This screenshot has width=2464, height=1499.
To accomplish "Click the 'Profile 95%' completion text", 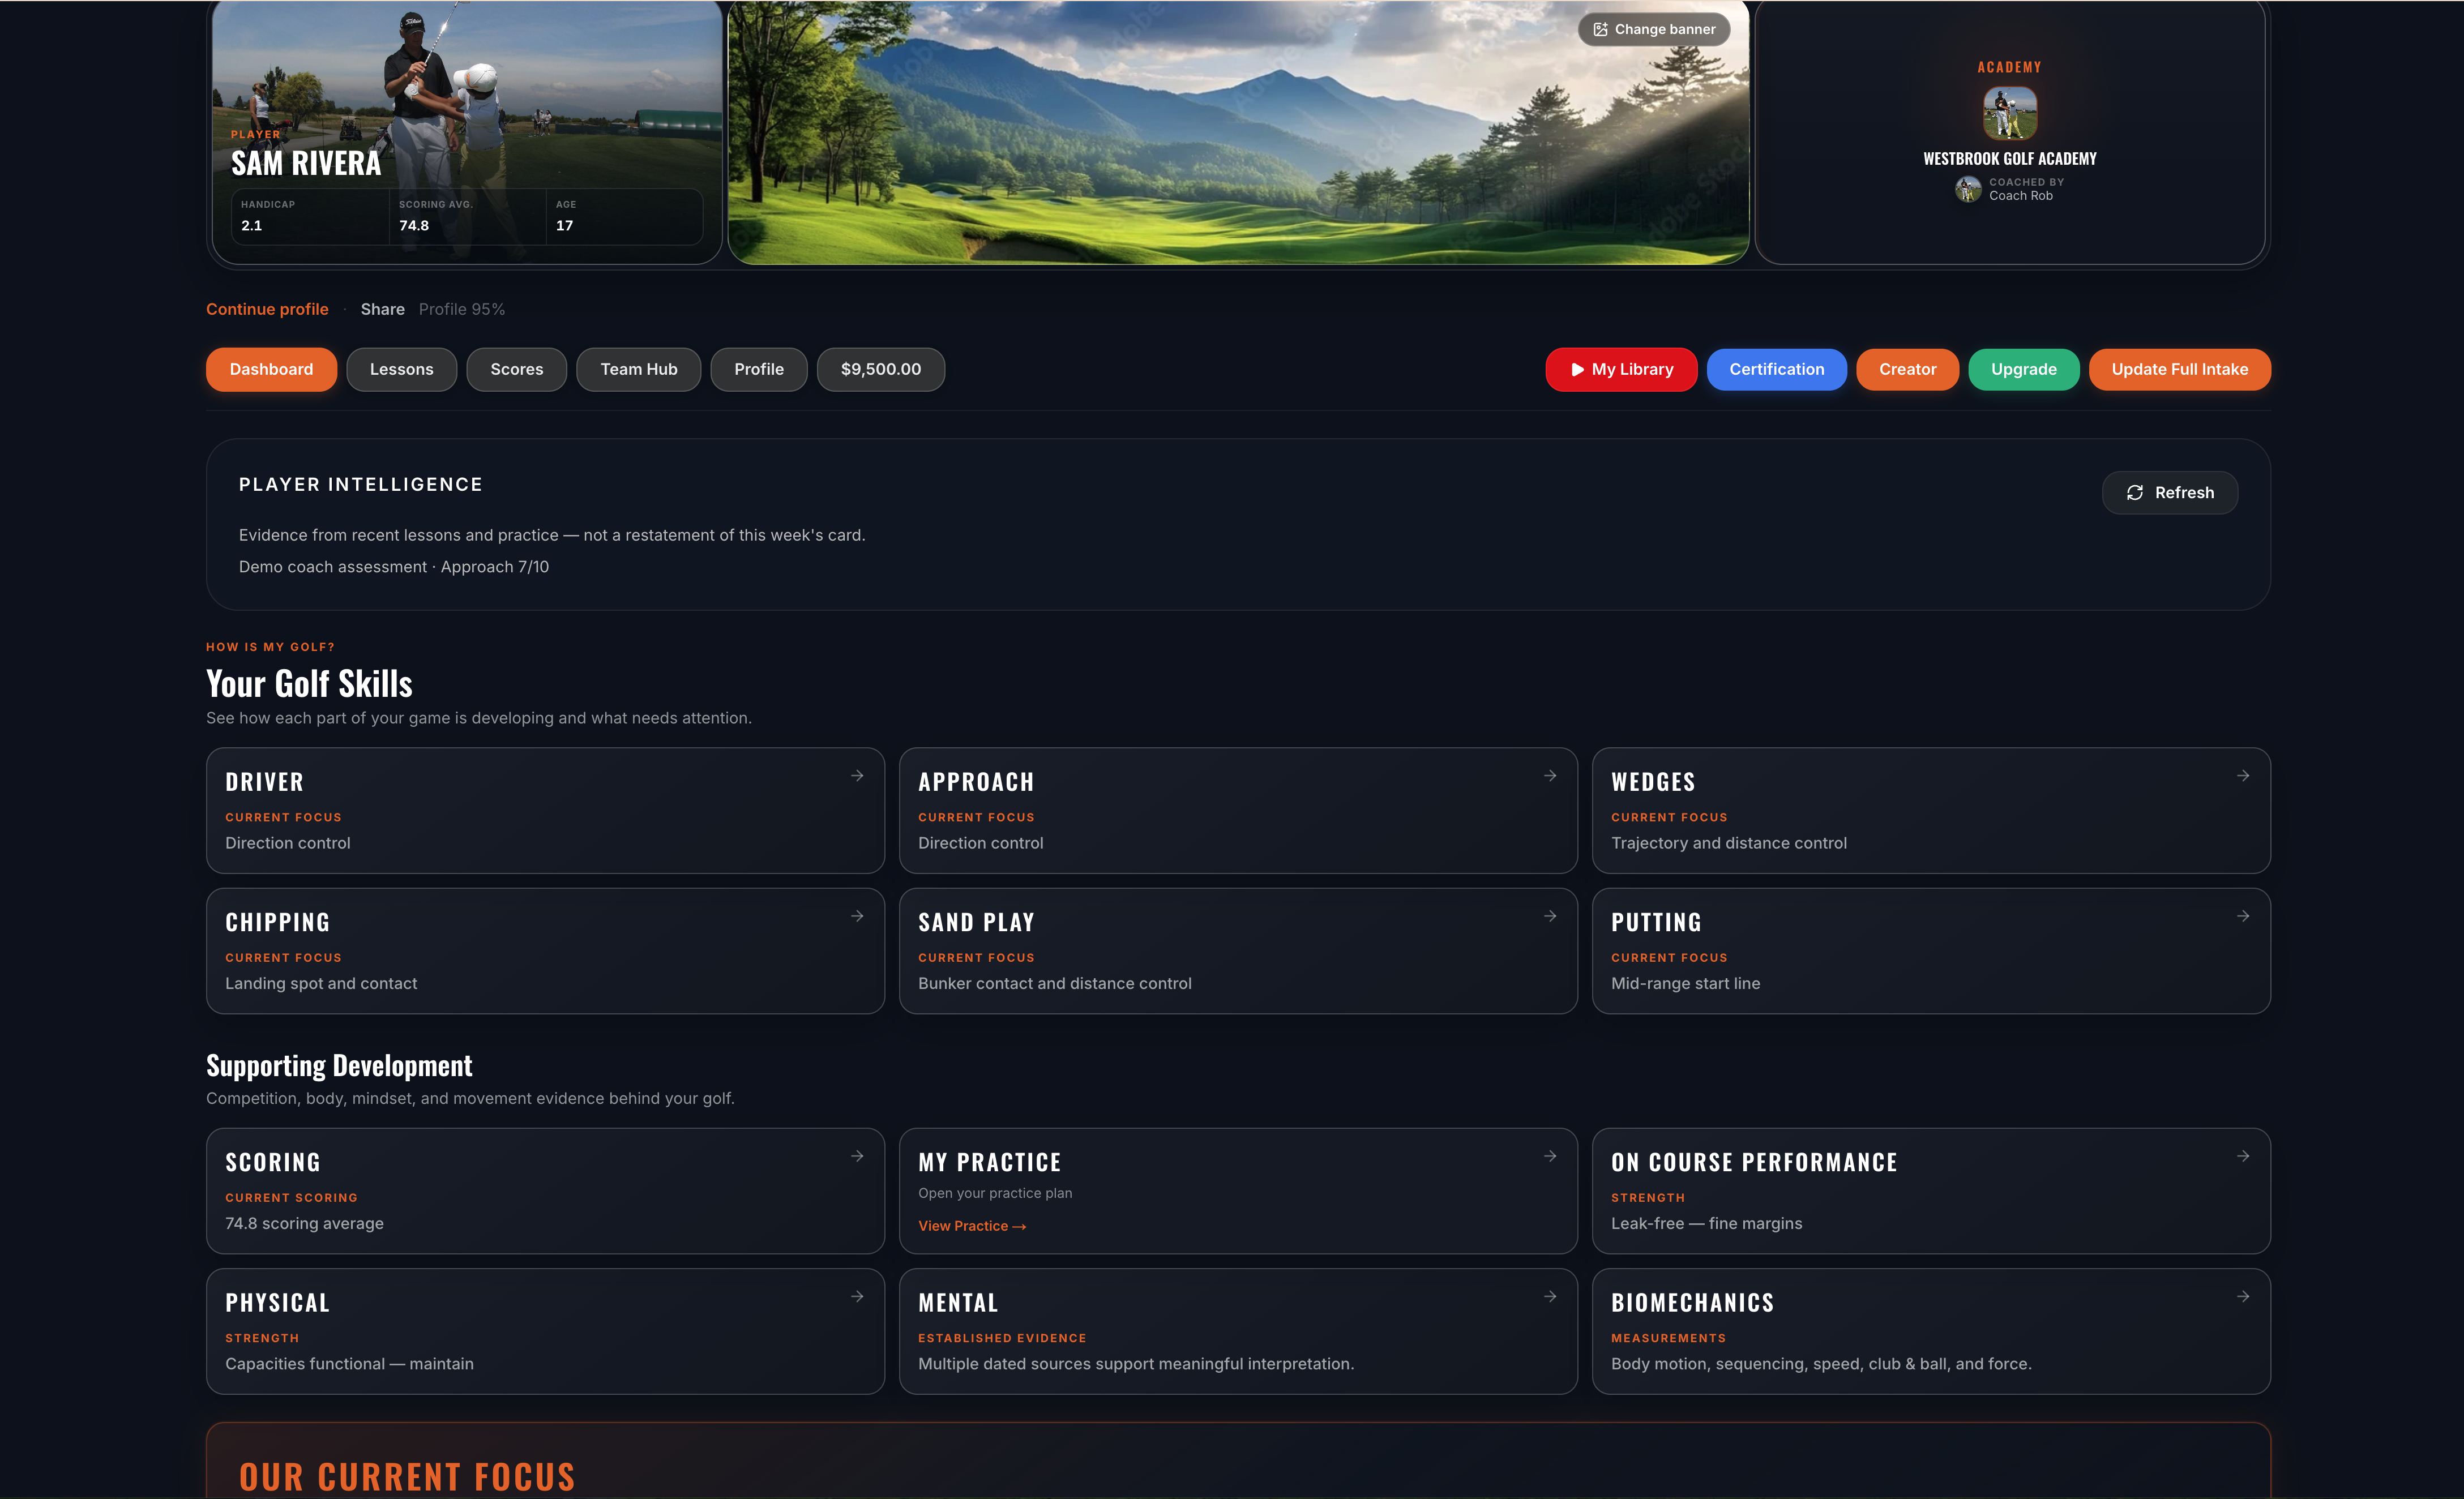I will [x=462, y=309].
